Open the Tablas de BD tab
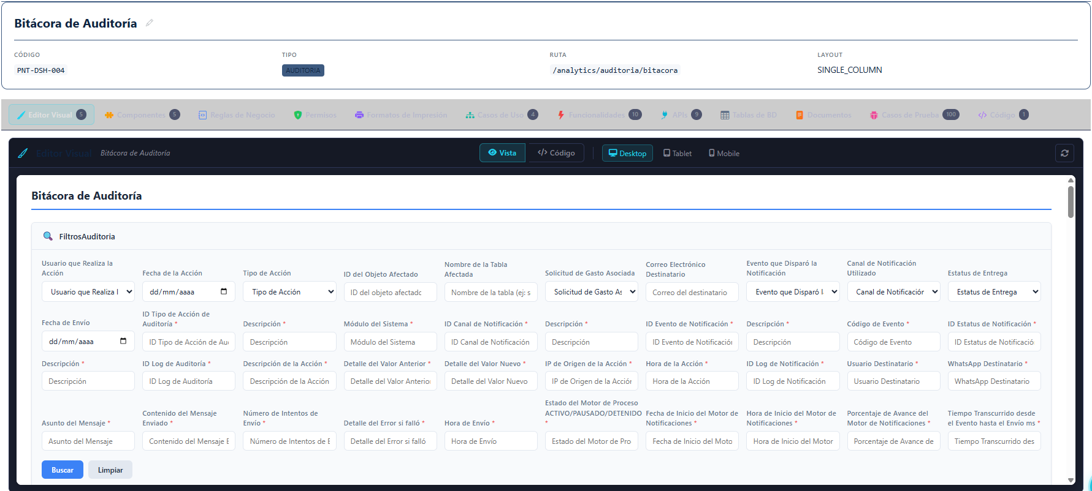This screenshot has width=1092, height=491. coord(748,114)
